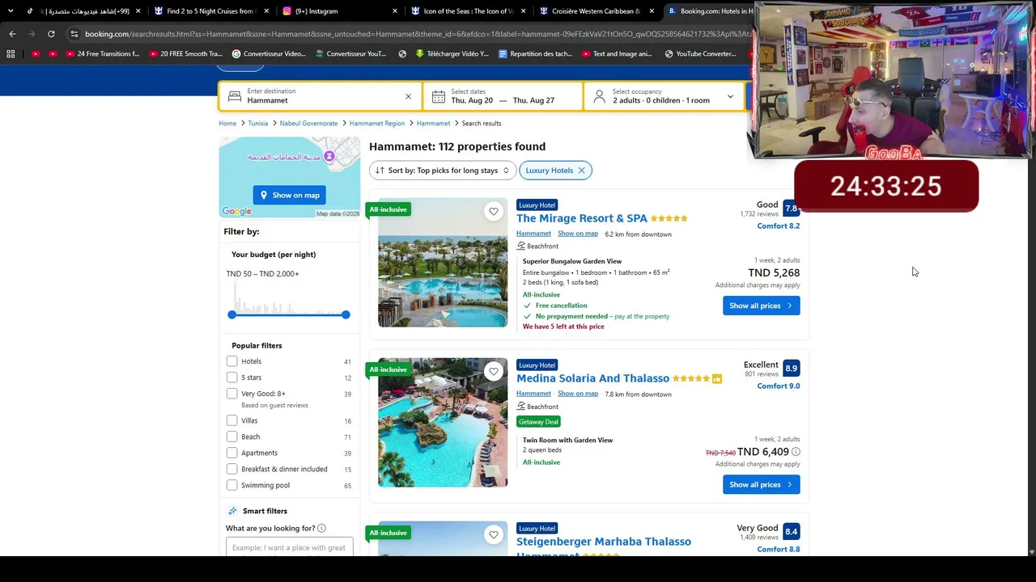Check the 'Very Good: 8+' filter checkbox
Image resolution: width=1036 pixels, height=582 pixels.
click(232, 394)
